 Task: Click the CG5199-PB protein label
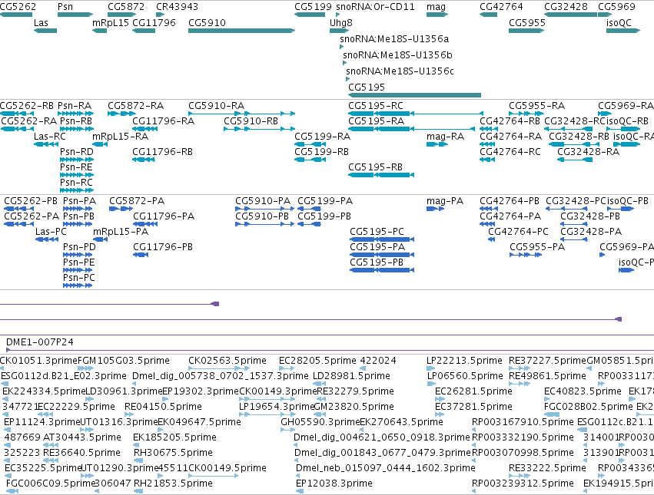[324, 216]
